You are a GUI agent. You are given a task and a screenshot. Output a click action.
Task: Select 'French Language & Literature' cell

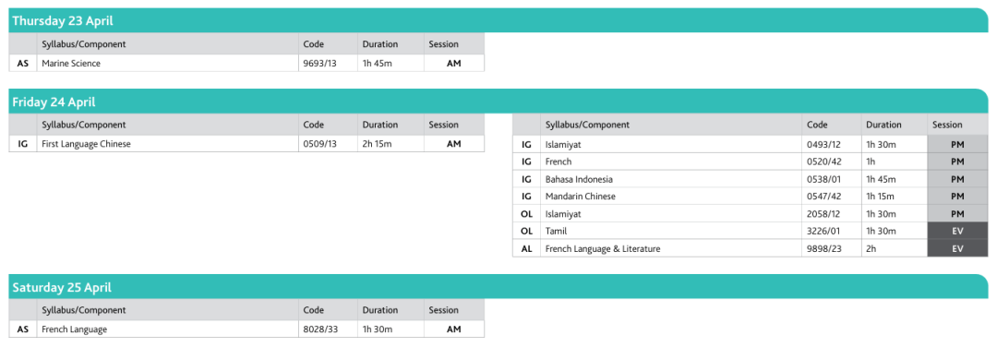(x=671, y=249)
